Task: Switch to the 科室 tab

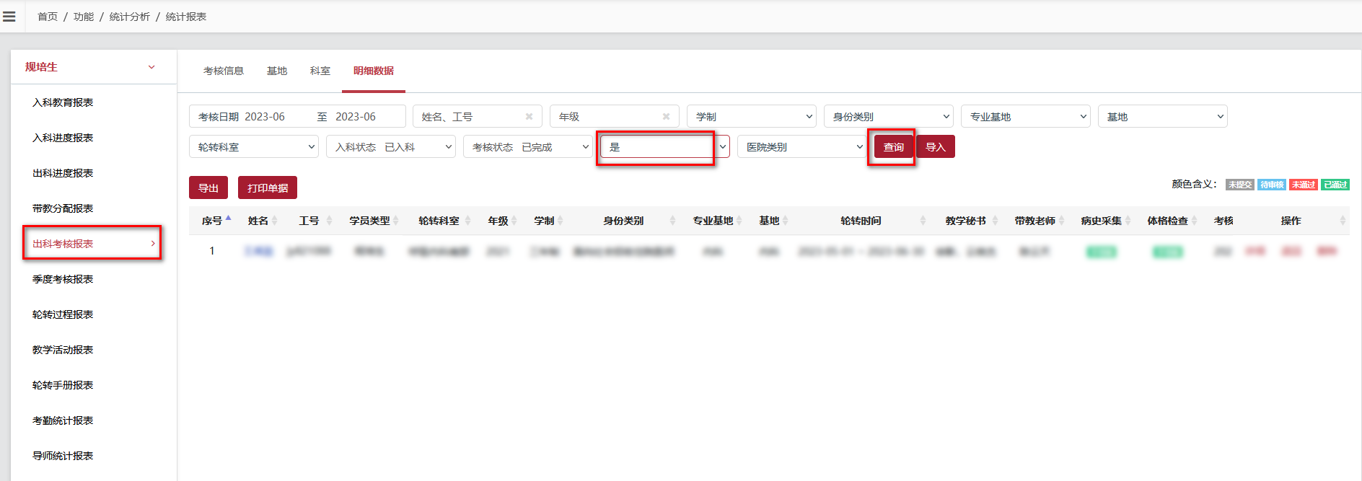Action: point(320,71)
